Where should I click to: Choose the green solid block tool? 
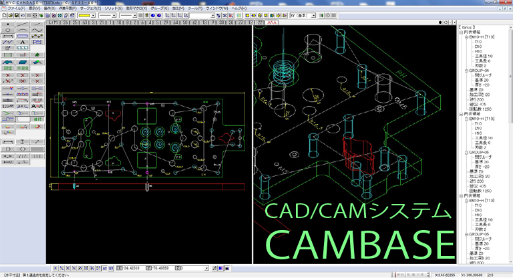coord(37,55)
